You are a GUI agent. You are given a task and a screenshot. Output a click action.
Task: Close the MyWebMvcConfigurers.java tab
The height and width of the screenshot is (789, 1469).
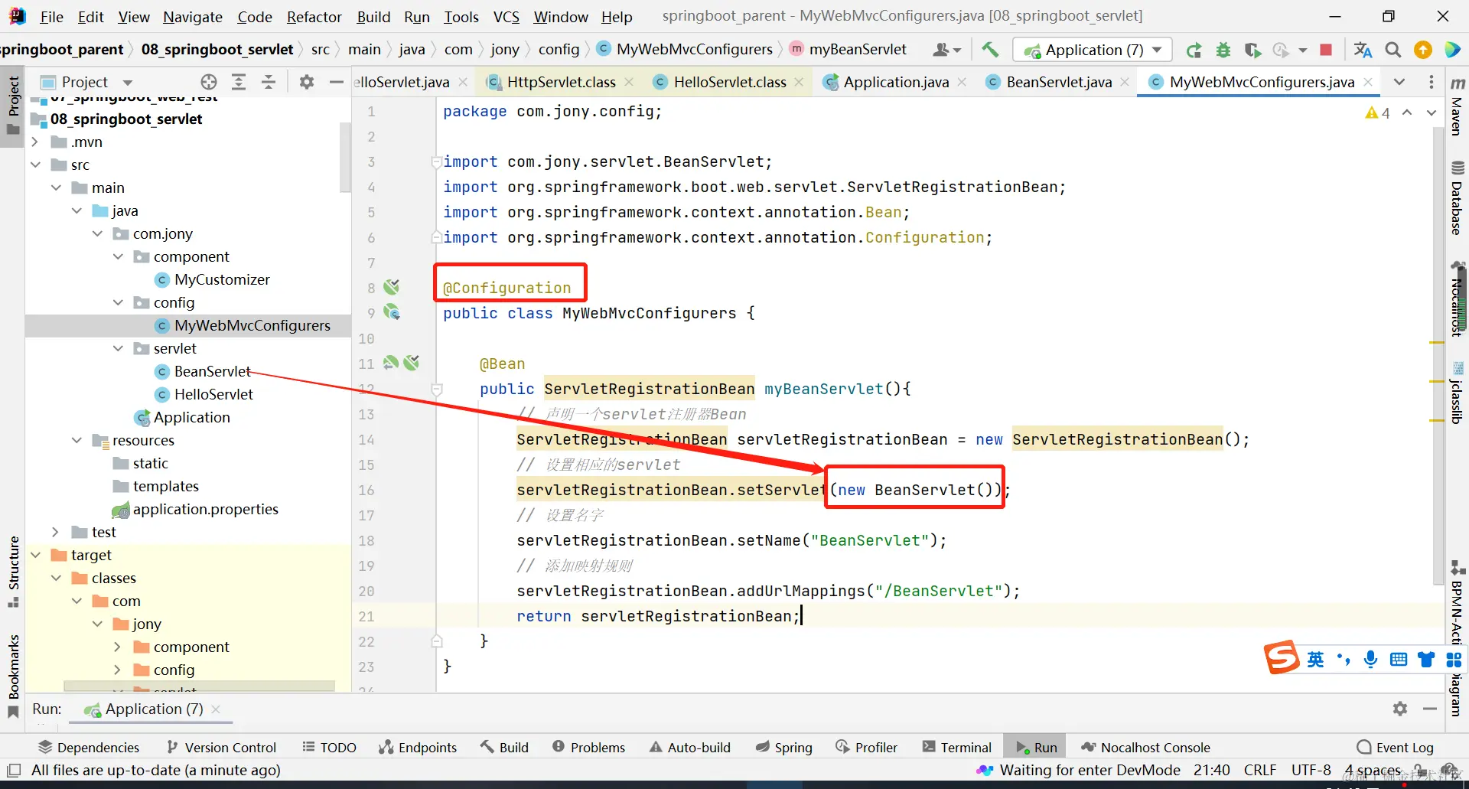pos(1368,82)
